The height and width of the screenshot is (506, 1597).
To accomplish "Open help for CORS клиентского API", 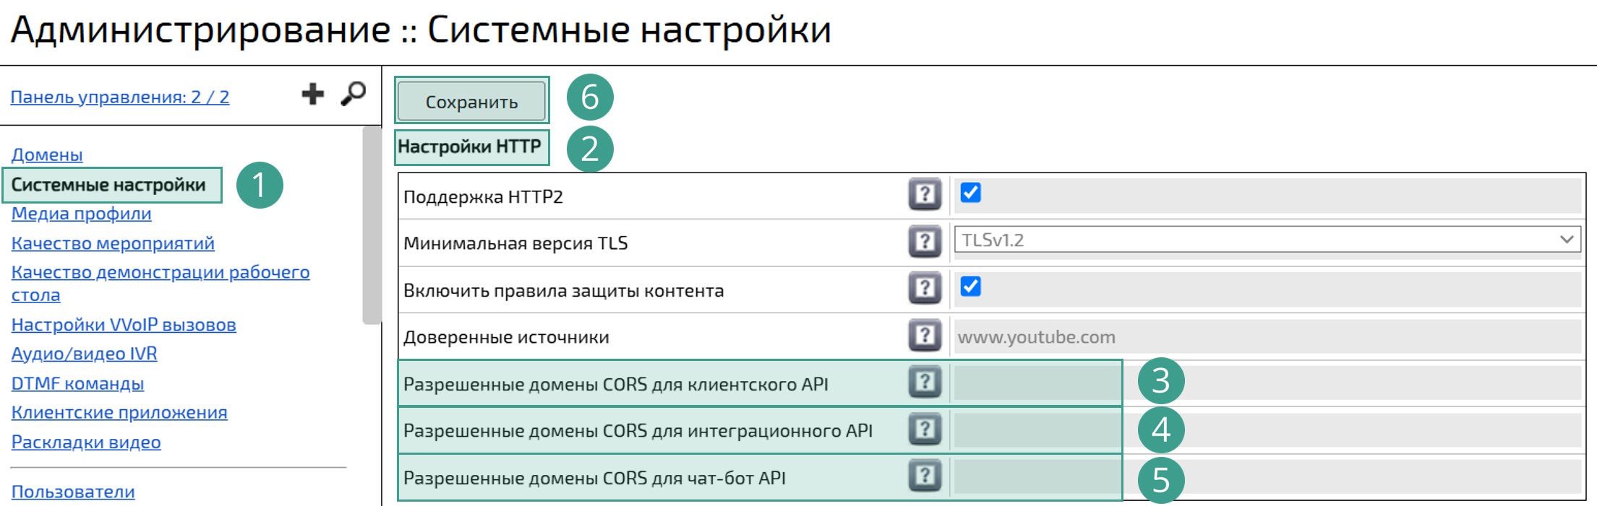I will coord(925,382).
